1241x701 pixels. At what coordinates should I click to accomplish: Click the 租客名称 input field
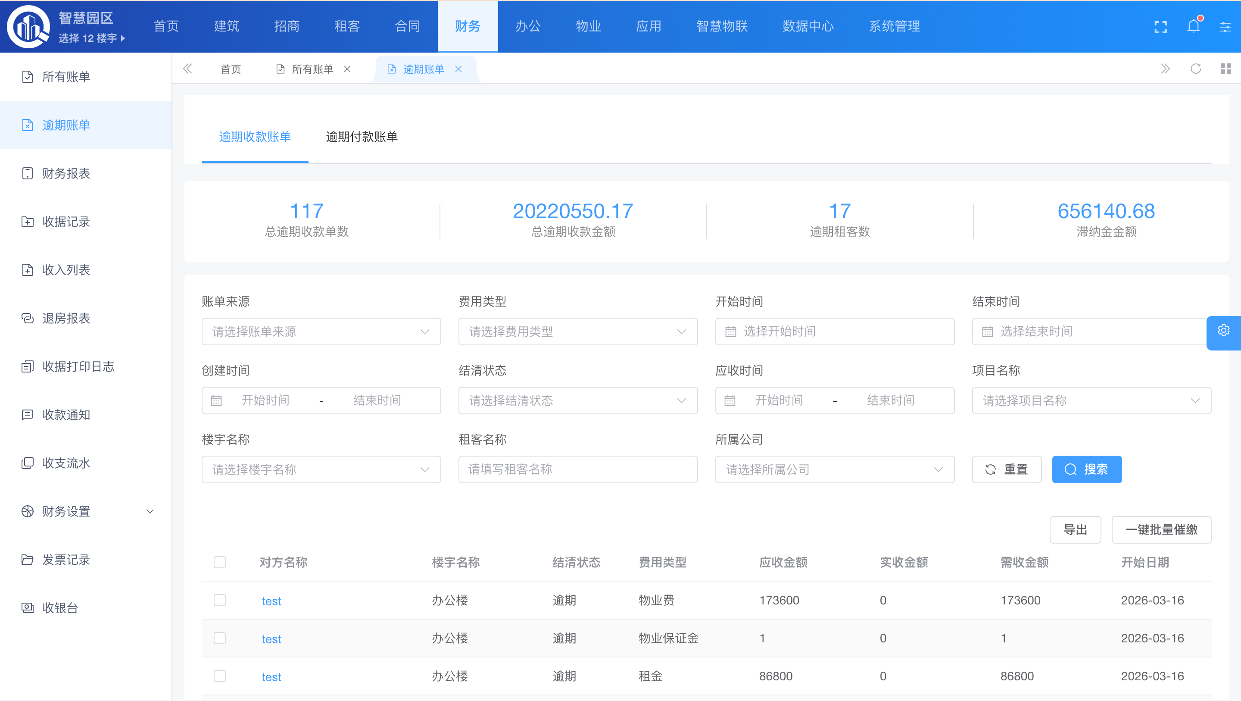577,469
